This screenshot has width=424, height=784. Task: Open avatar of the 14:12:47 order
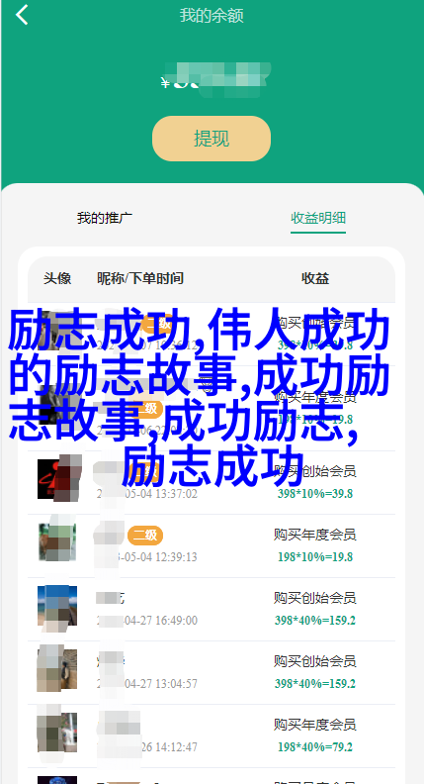(57, 733)
